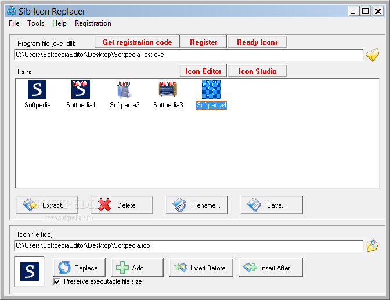Image resolution: width=390 pixels, height=300 pixels.
Task: Click Get registration code button
Action: (138, 42)
